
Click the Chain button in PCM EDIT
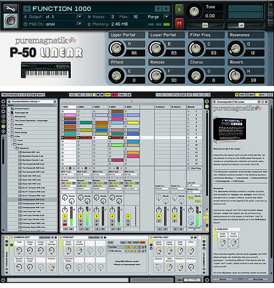[136, 242]
